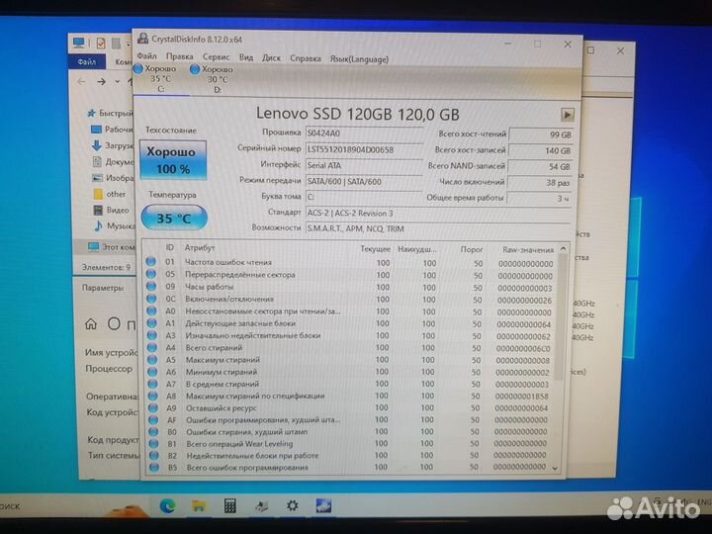
Task: Open Microsoft Edge from the taskbar
Action: (x=167, y=505)
